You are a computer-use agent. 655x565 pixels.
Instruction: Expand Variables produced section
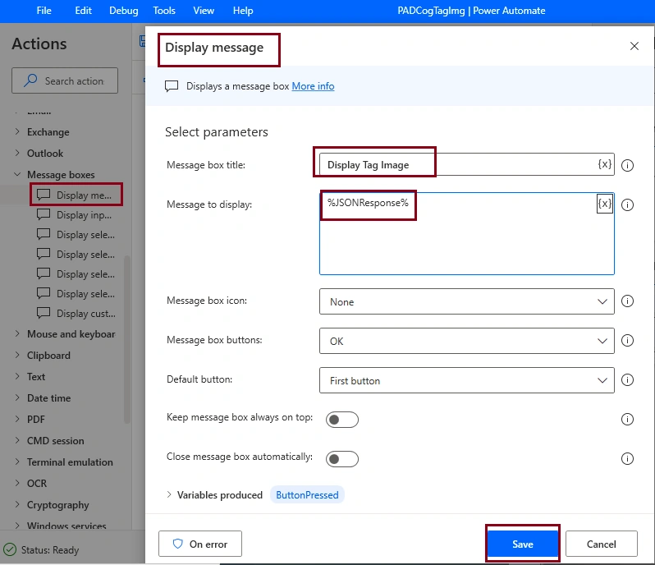click(169, 495)
